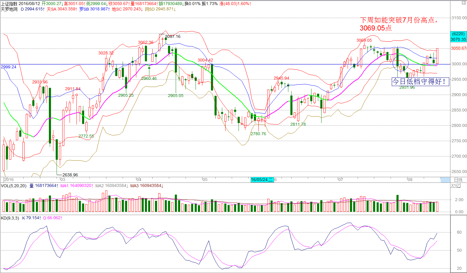Click the 3062.36 peak label
Viewport: 467px width, 273px height.
[x=146, y=42]
